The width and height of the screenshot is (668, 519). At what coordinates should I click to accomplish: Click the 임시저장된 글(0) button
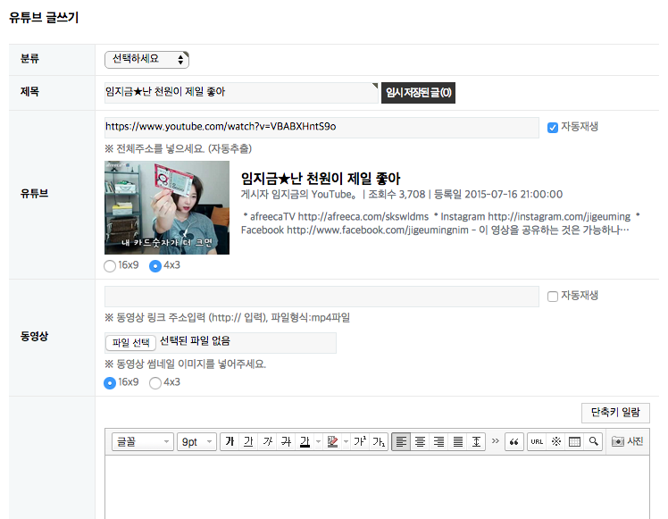[418, 93]
